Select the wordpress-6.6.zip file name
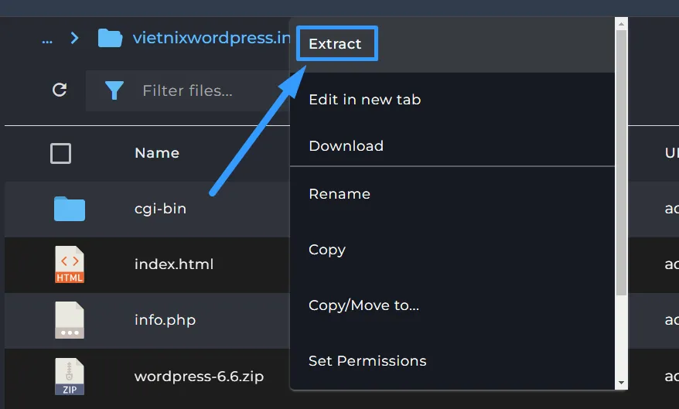The image size is (679, 409). pos(199,377)
